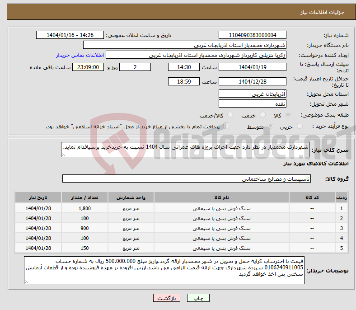The width and height of the screenshot is (356, 310).
Task: Click the response deadline date 1404/01/19
Action: click(252, 67)
